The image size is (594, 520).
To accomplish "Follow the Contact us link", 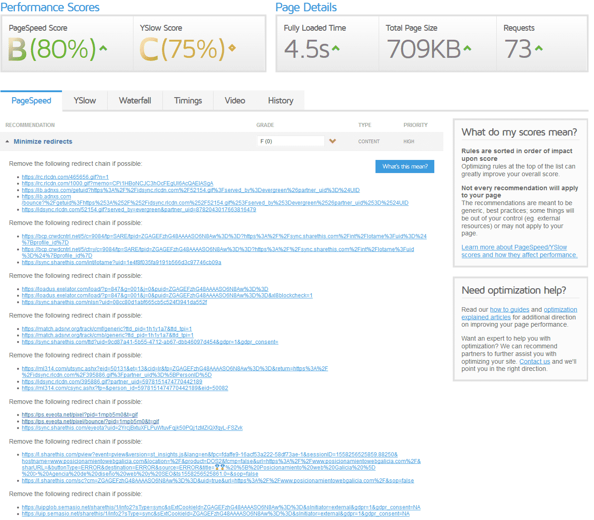I will (535, 361).
